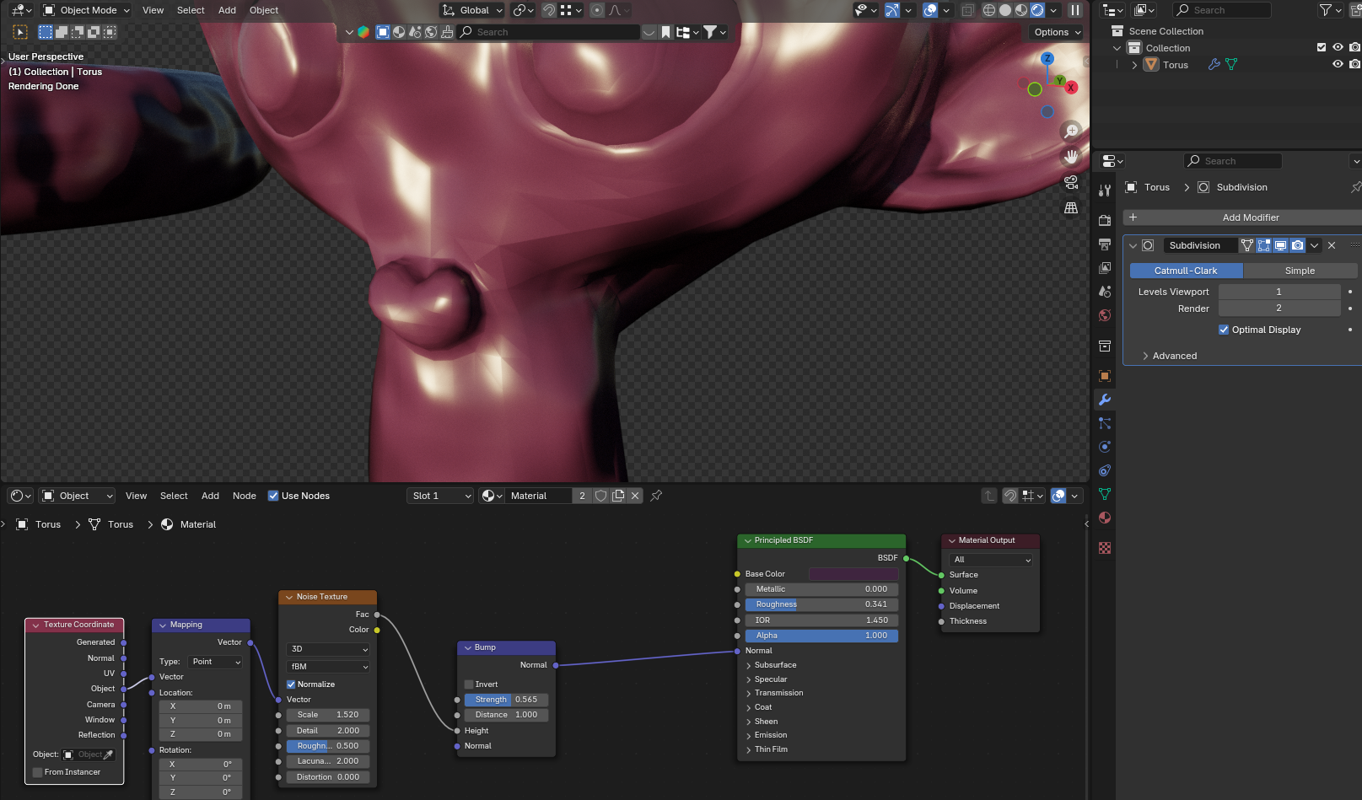Toggle Optimal Display checkbox
The height and width of the screenshot is (800, 1362).
pos(1224,330)
